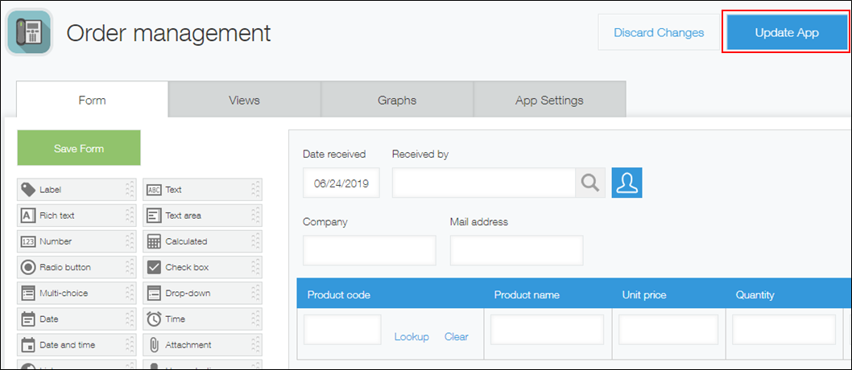This screenshot has height=370, width=852.
Task: Click the Order management phone app icon
Action: (30, 32)
